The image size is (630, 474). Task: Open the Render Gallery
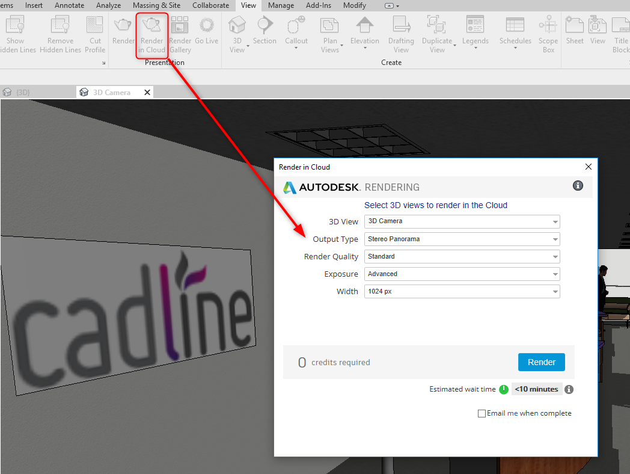click(180, 34)
